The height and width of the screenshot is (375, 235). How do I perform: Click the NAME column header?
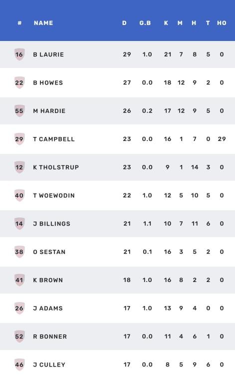tap(43, 23)
